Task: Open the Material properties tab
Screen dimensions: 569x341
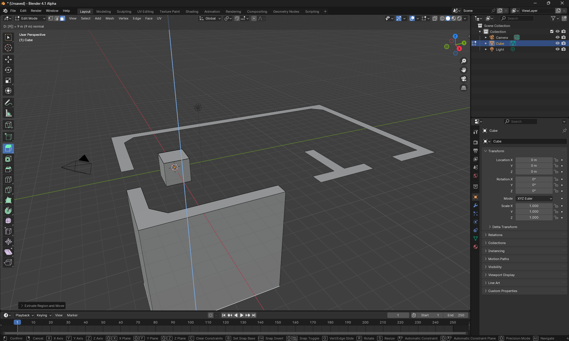Action: [x=476, y=247]
